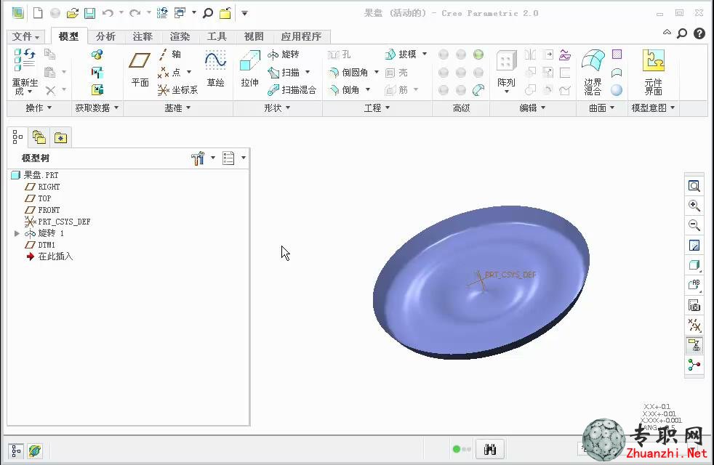Select the Boundary Blend (边界混合) tool
This screenshot has height=465, width=714.
(593, 72)
